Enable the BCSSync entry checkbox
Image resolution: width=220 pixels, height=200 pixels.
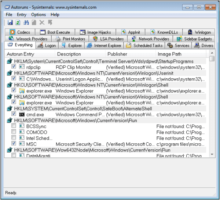[x=14, y=125]
